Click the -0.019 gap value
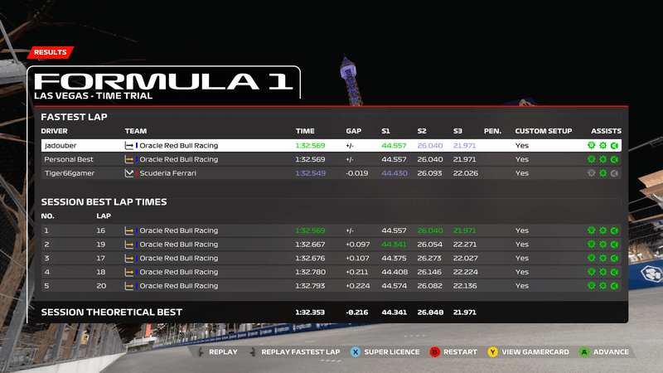Image resolution: width=663 pixels, height=373 pixels. coord(357,173)
